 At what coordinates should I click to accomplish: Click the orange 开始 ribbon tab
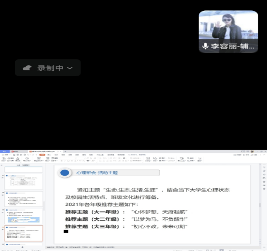pyautogui.click(x=42, y=155)
